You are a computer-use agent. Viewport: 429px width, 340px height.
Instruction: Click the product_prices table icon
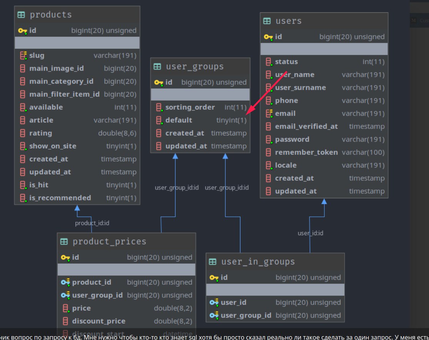(64, 241)
